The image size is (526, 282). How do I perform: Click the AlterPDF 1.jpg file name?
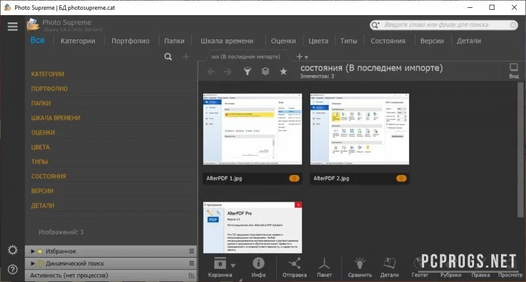[x=224, y=178]
